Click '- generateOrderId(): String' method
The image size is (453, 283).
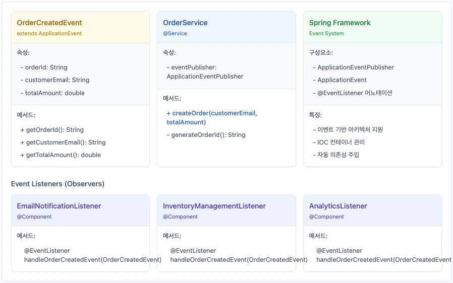point(206,135)
